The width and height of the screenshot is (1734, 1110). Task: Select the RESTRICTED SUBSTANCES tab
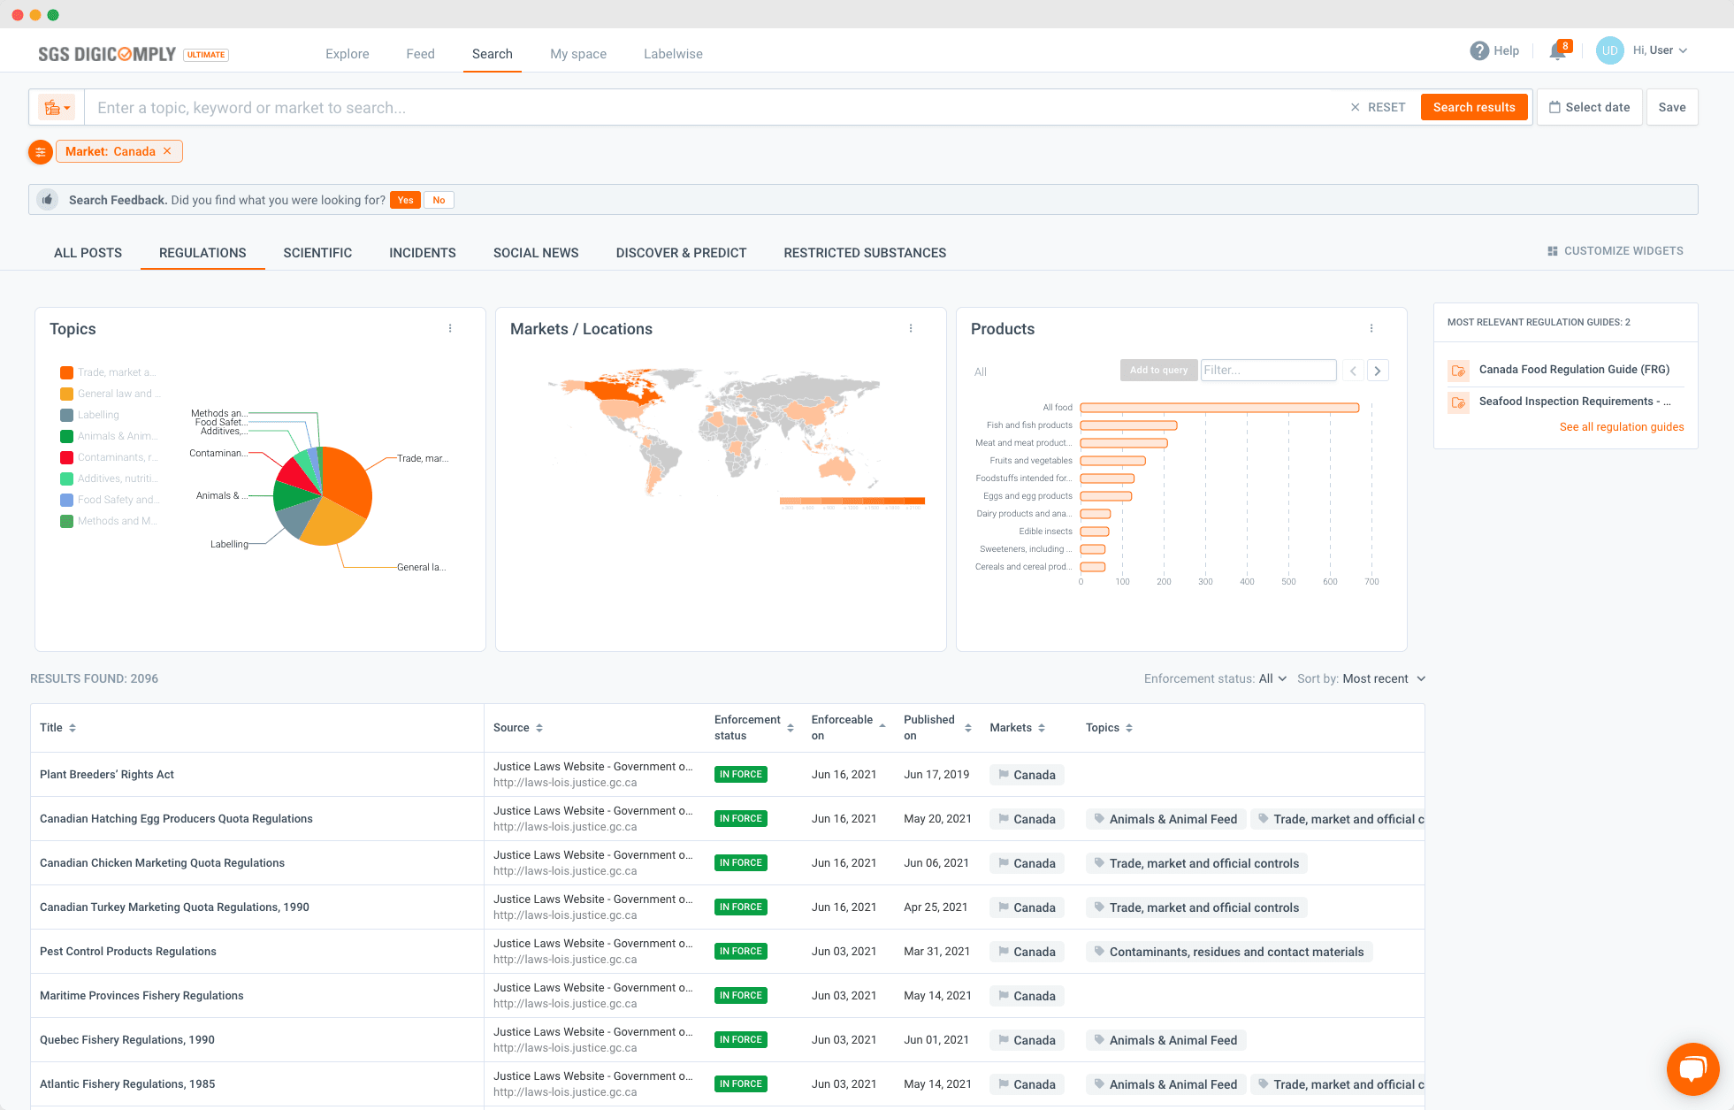(x=865, y=253)
